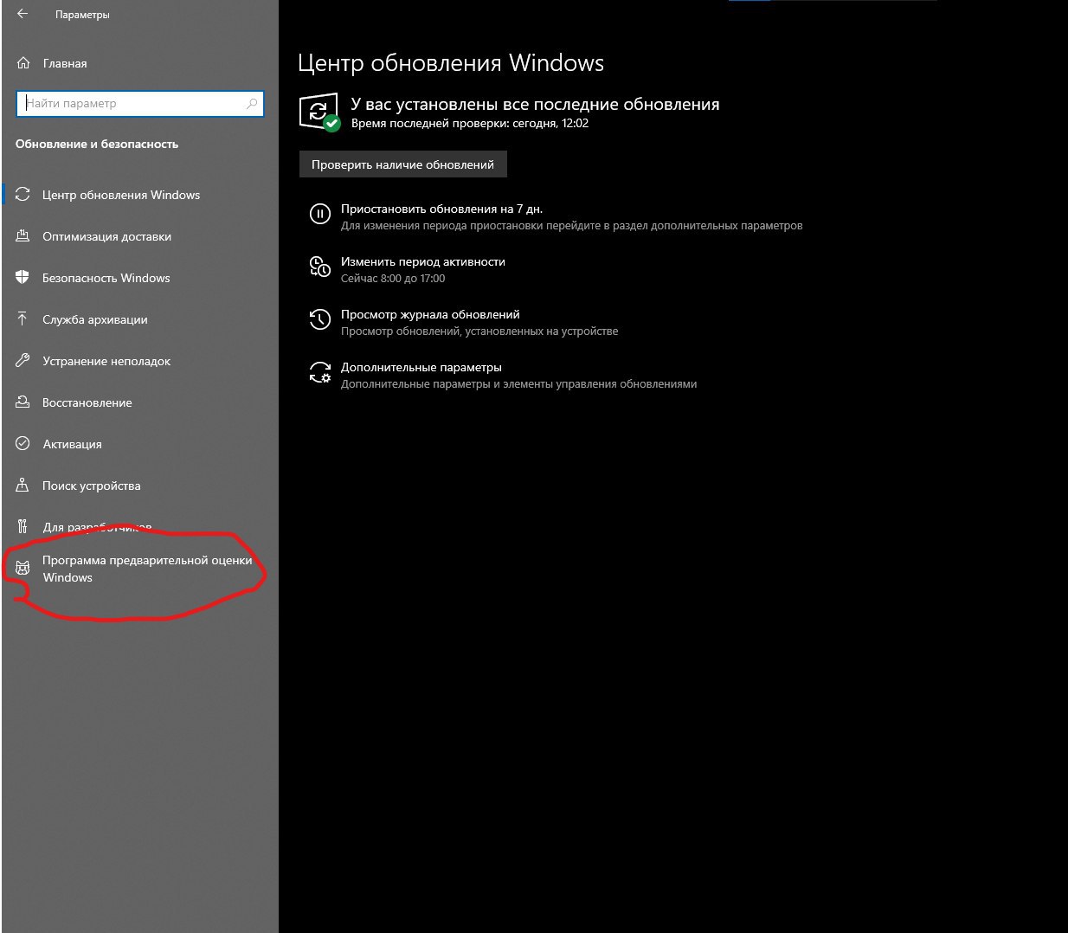Click the wrench icon for Устранение неполадок
The height and width of the screenshot is (933, 1068).
point(23,361)
